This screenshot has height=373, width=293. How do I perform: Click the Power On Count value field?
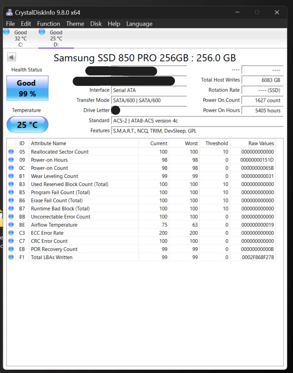tap(262, 100)
